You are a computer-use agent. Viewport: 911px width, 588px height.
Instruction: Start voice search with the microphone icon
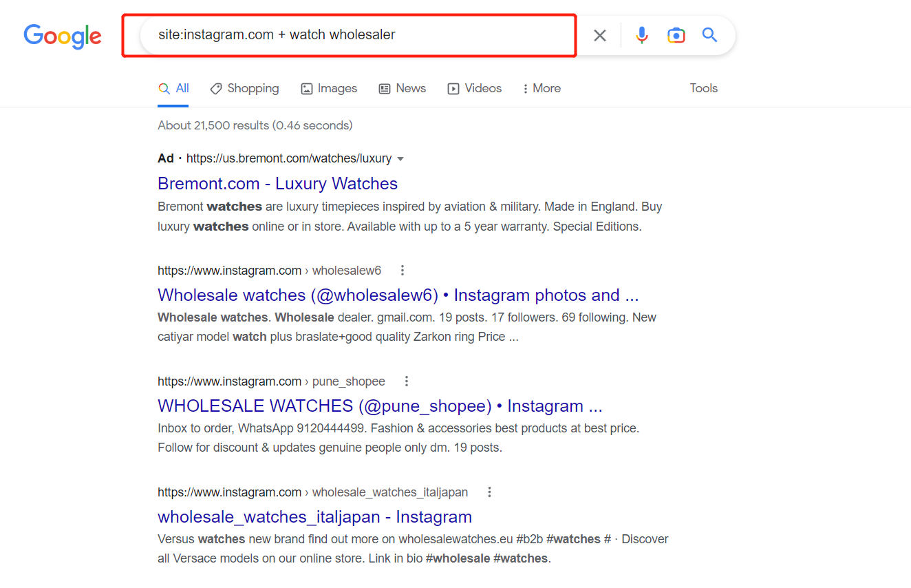pos(642,35)
